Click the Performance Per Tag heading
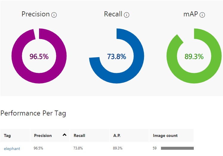Viewport: 223px width, 156px height. click(33, 113)
